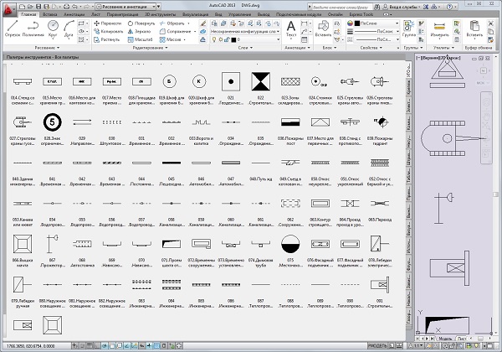Open the Вставка ribbon tab
502x352 pixels.
coord(49,15)
